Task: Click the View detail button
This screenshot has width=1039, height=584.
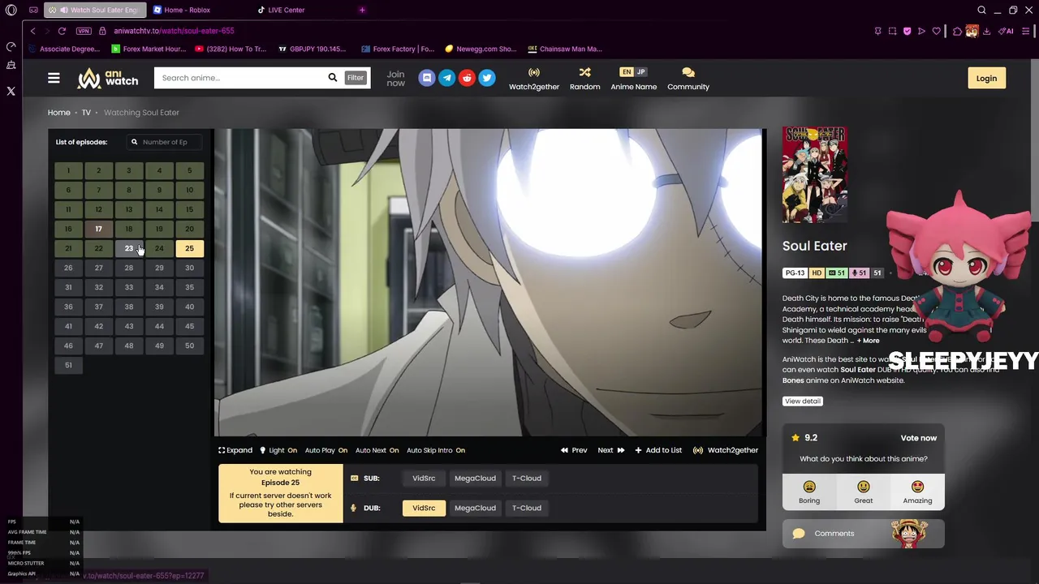Action: (803, 401)
